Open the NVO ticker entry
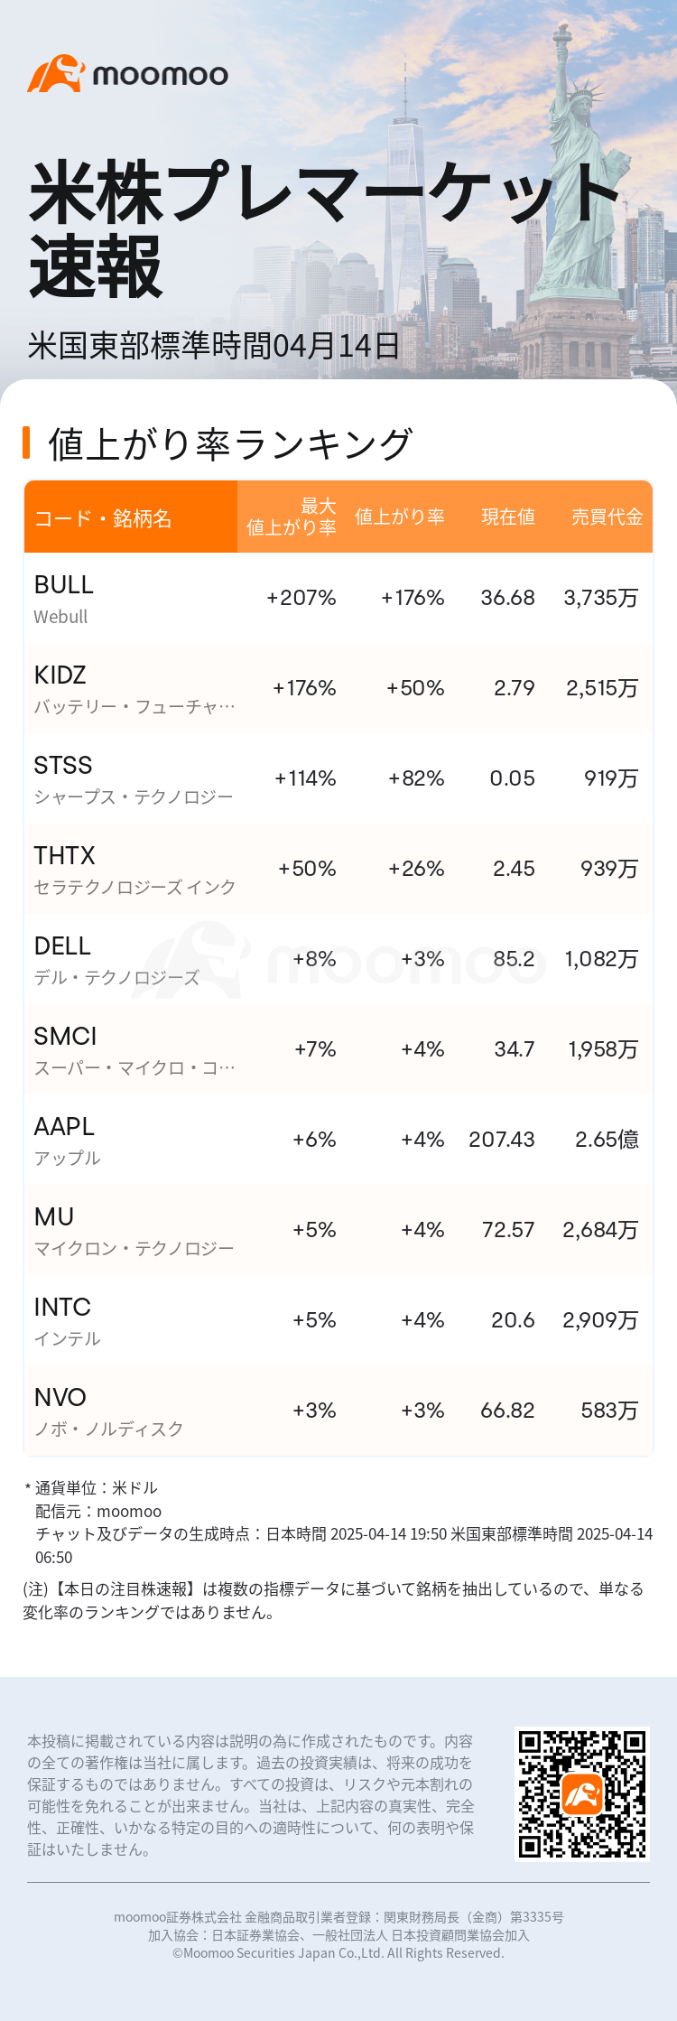Viewport: 677px width, 2021px height. (x=60, y=1398)
